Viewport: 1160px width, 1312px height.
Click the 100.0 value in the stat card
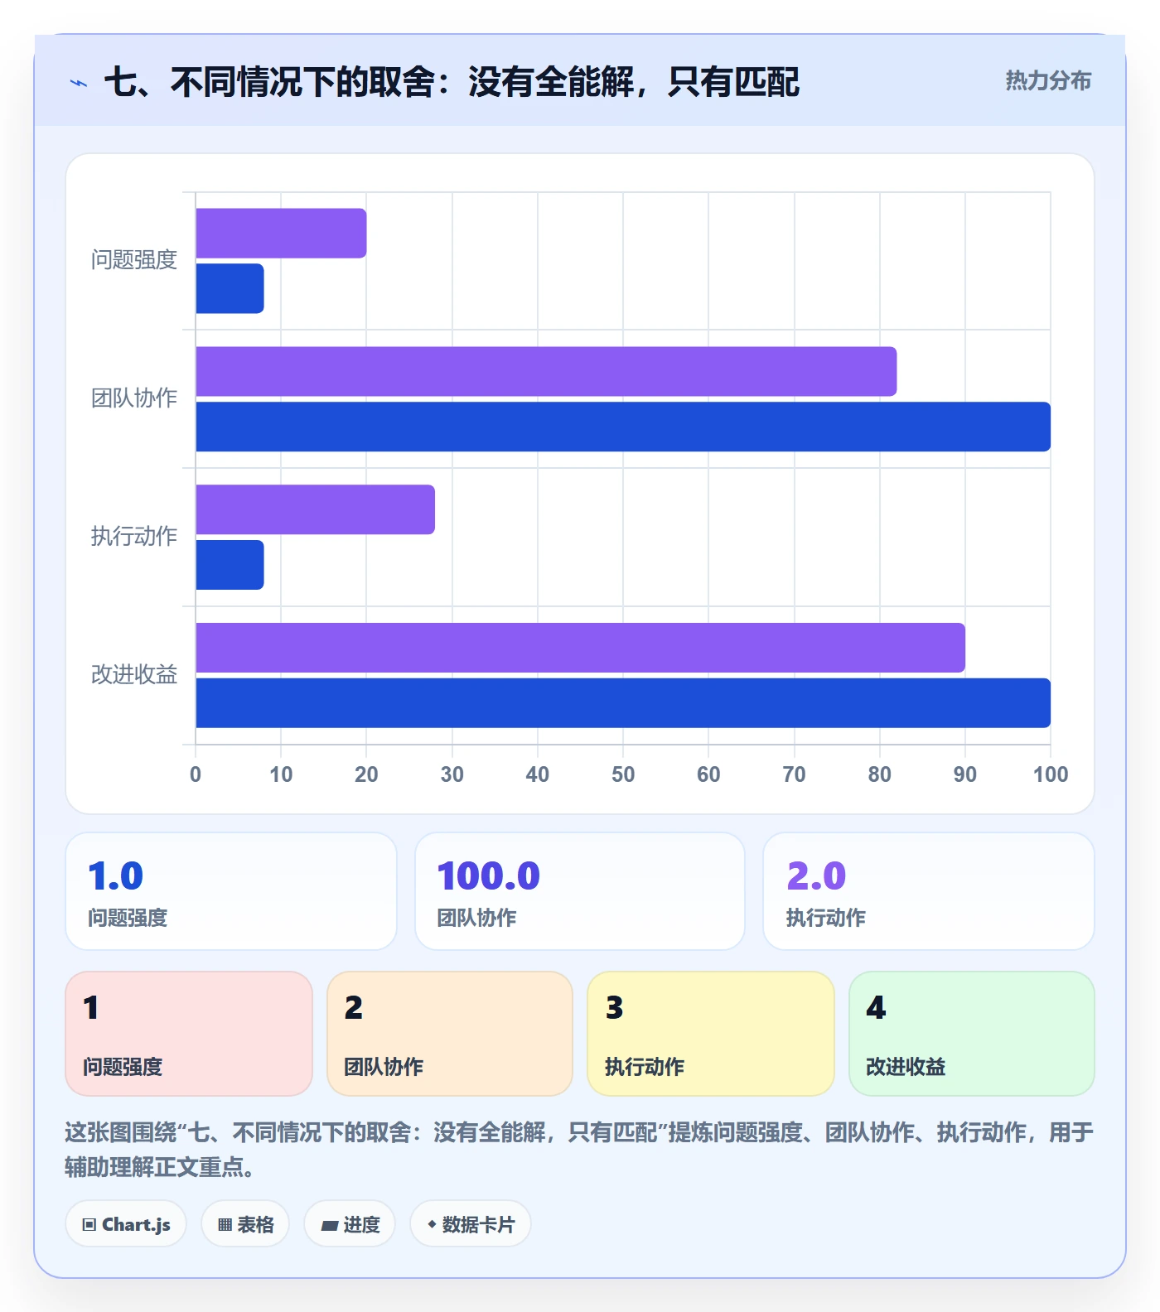pyautogui.click(x=489, y=876)
